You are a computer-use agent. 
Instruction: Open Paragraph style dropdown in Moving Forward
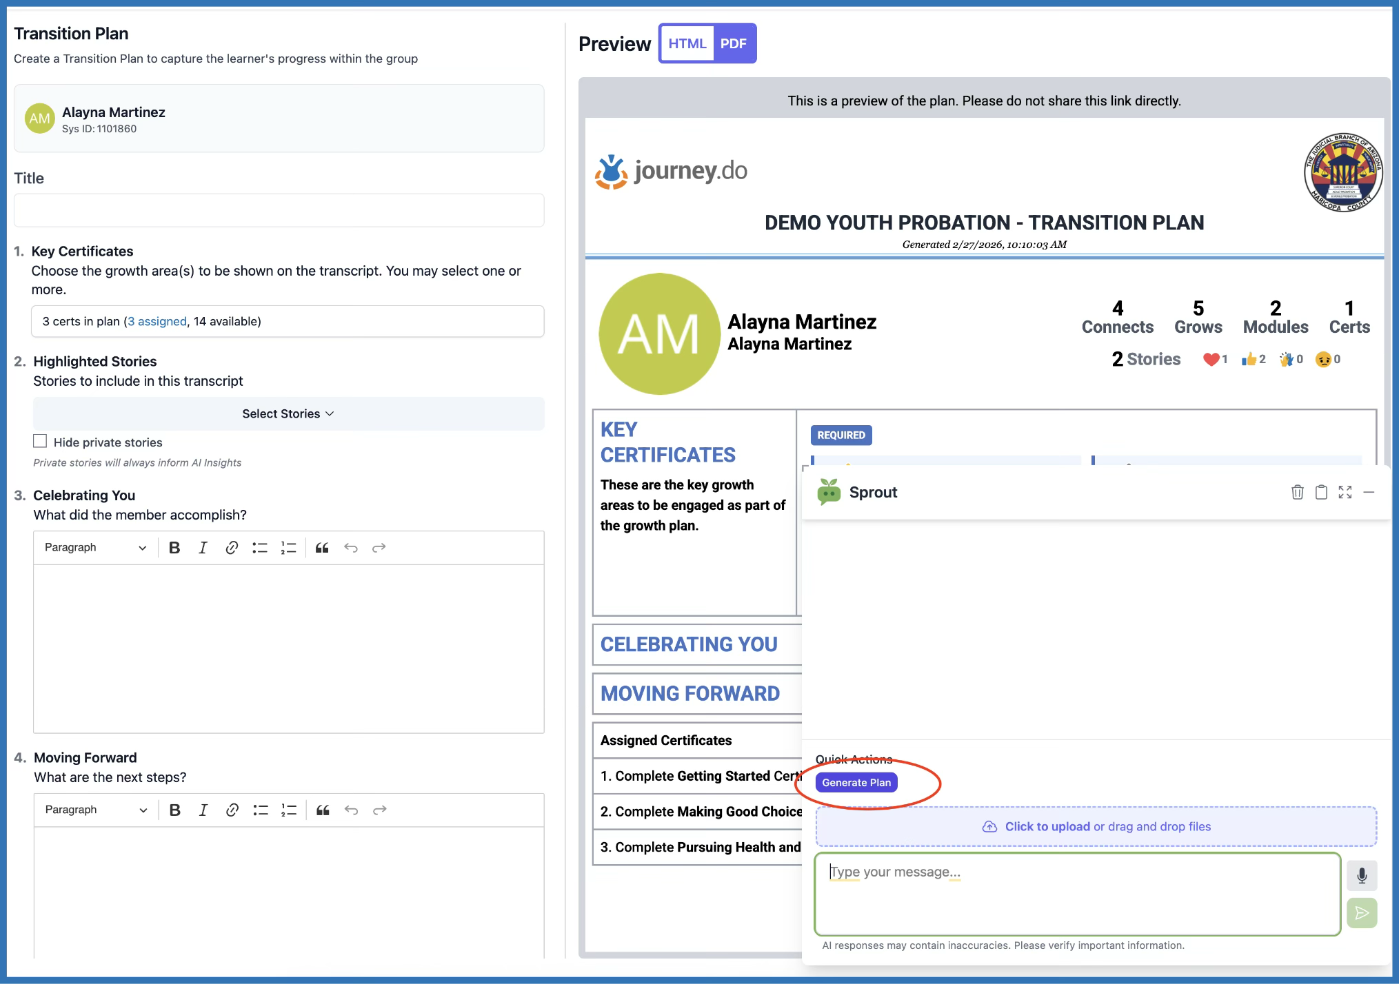[95, 810]
